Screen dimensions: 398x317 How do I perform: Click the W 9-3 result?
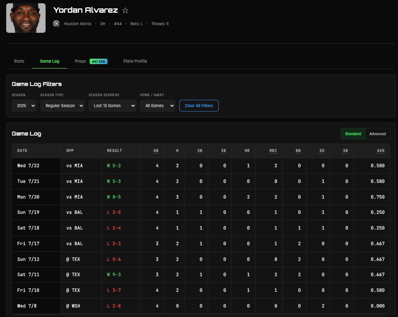(114, 275)
